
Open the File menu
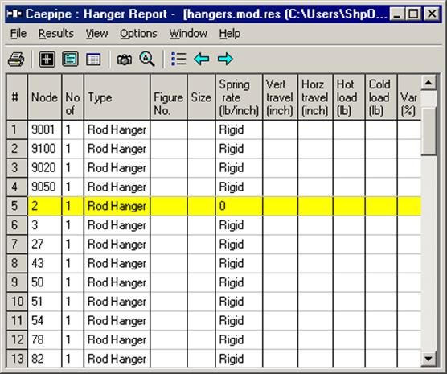point(18,34)
